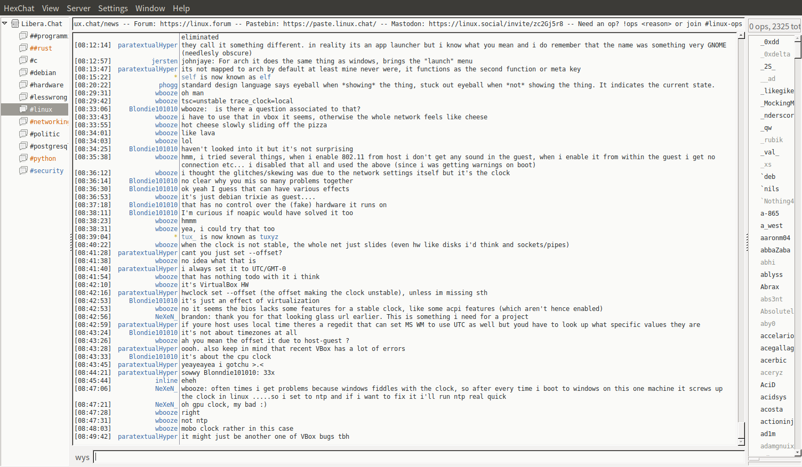
Task: Select user _qw in user list
Action: (x=766, y=127)
